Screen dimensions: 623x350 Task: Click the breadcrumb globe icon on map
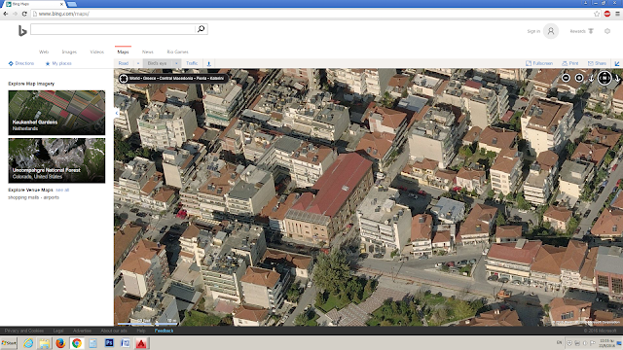point(124,78)
